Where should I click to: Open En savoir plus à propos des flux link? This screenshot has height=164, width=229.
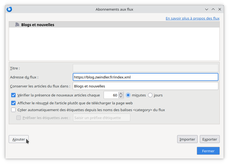coord(192,19)
